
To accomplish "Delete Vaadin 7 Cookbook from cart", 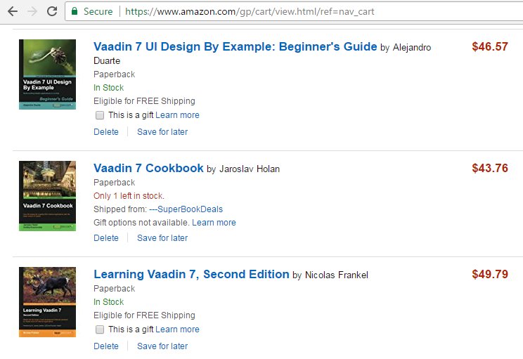I will coord(106,238).
